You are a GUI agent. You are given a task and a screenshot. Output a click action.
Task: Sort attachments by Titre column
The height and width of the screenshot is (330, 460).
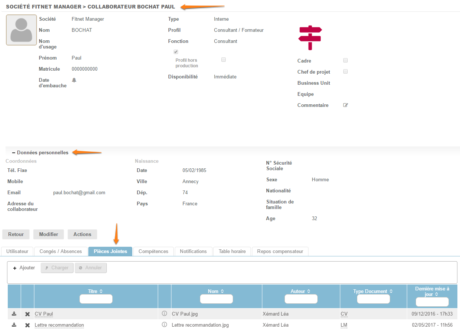[95, 292]
